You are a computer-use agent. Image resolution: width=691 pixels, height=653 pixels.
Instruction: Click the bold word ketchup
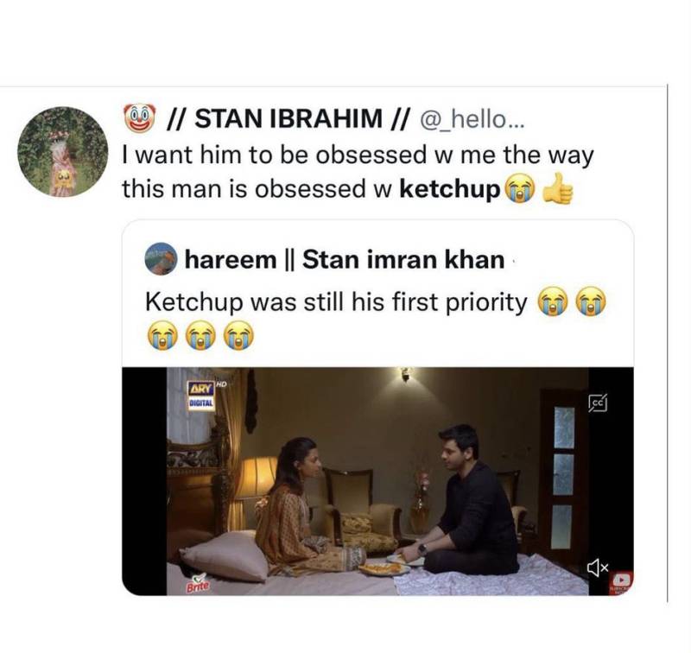coord(451,188)
